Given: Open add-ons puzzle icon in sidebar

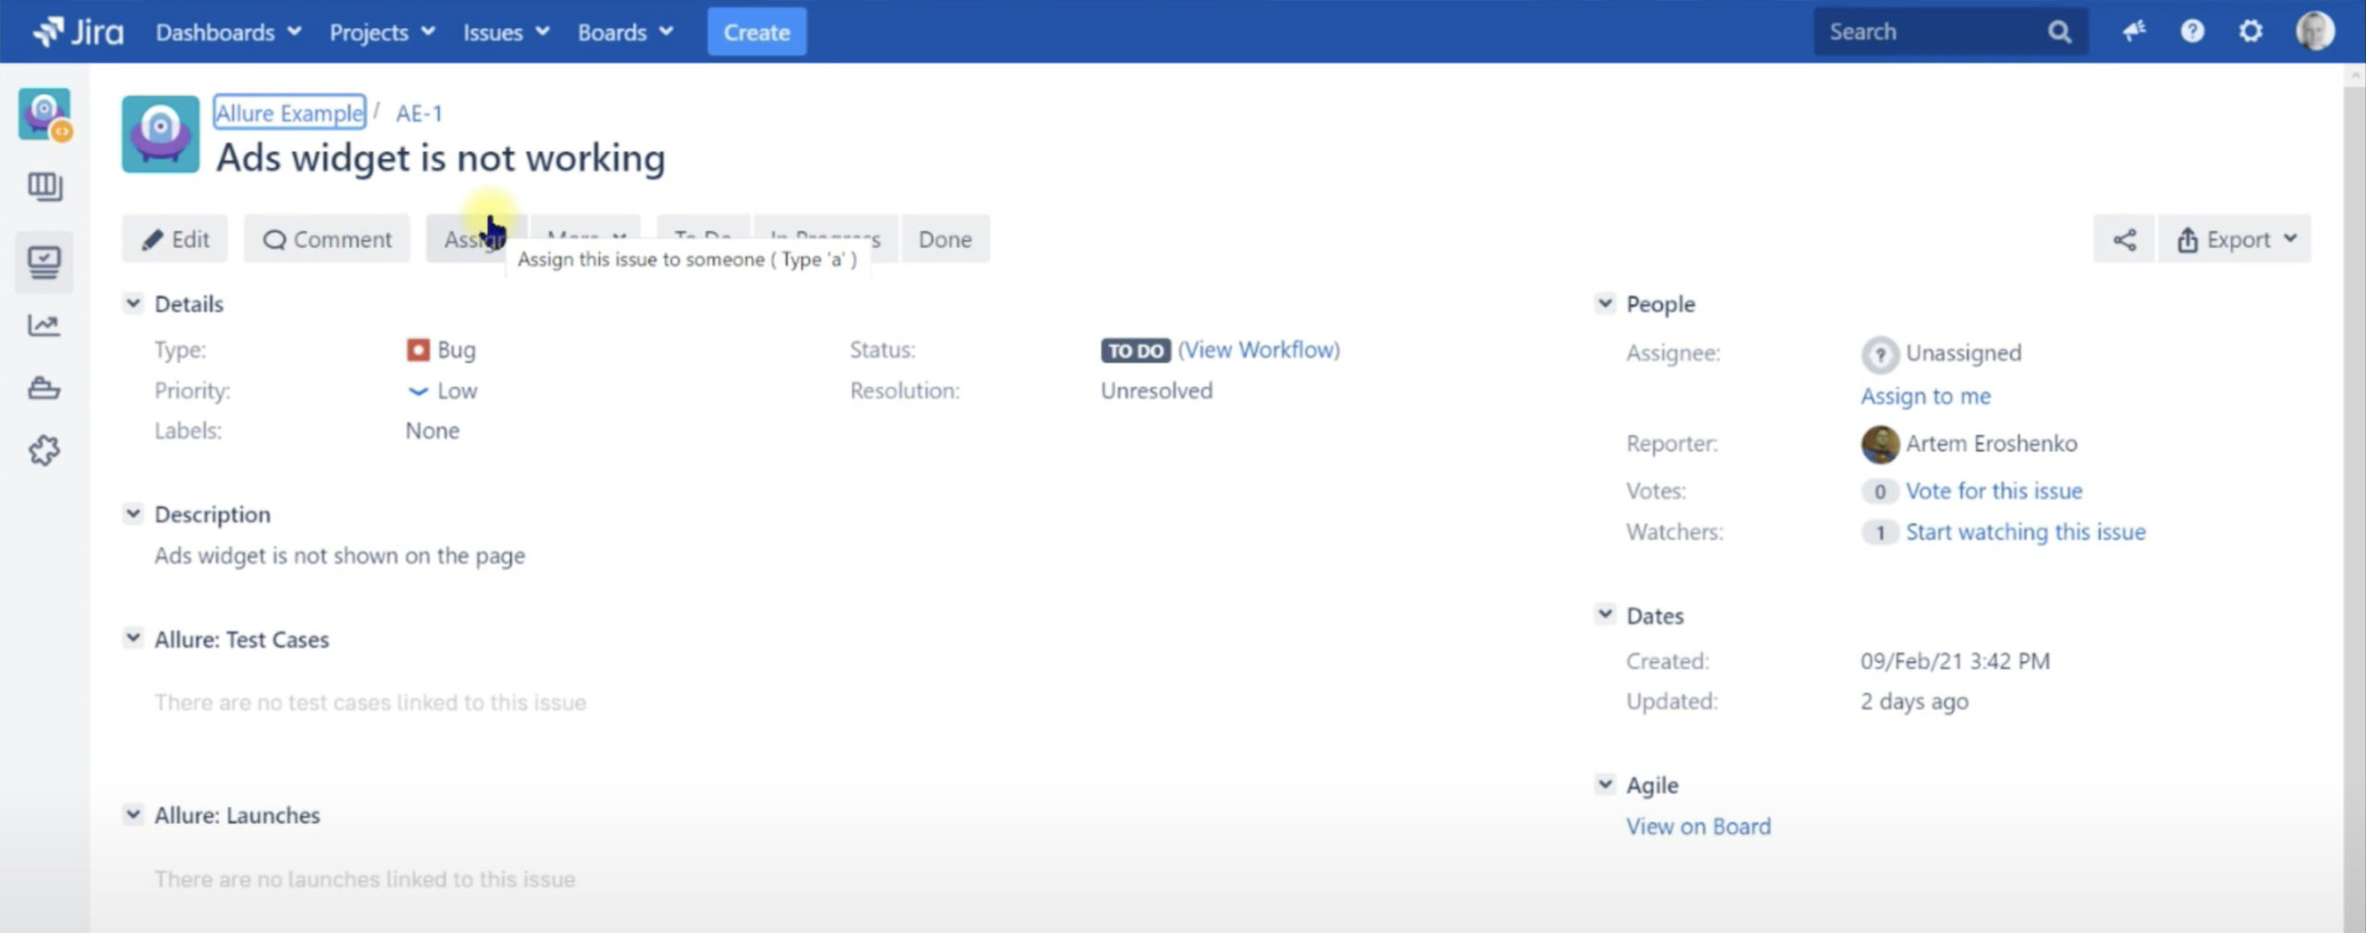Looking at the screenshot, I should [44, 451].
